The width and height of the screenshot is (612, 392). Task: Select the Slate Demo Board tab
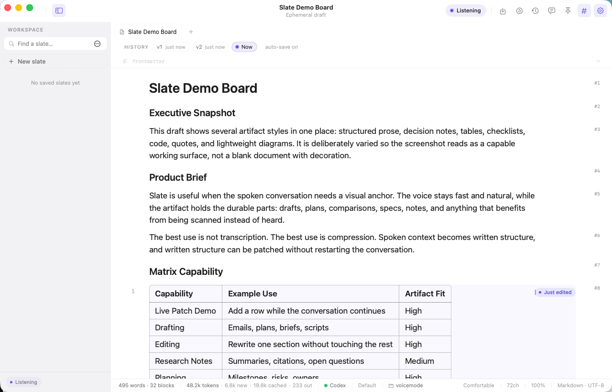pyautogui.click(x=148, y=32)
